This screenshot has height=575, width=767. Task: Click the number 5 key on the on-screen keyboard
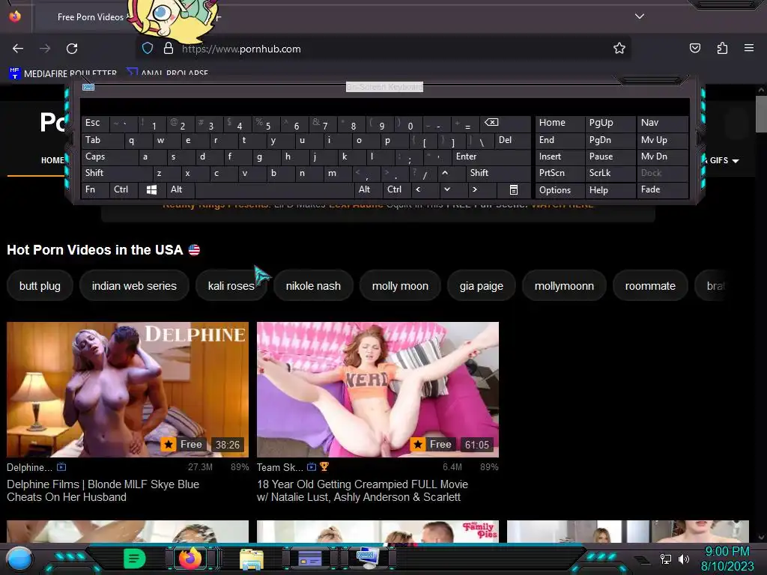264,124
